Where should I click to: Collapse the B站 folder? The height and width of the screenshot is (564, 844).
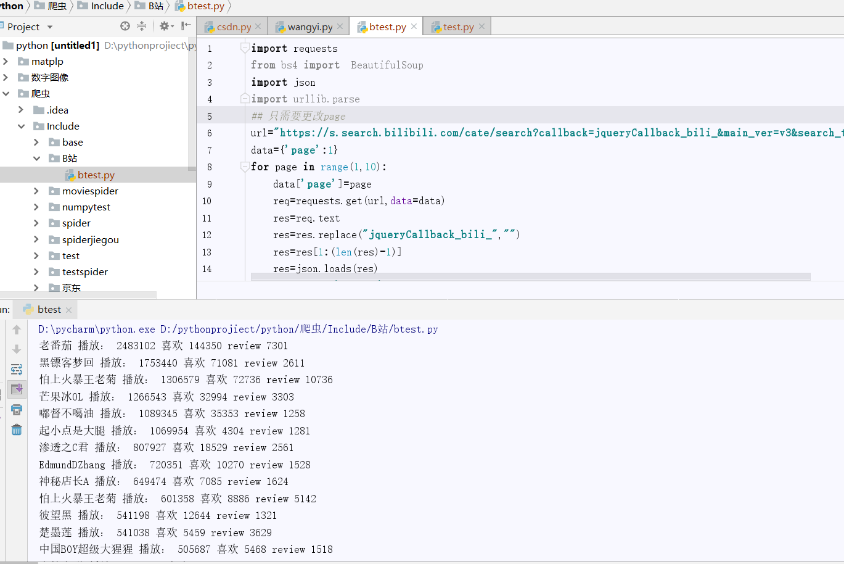(x=36, y=158)
